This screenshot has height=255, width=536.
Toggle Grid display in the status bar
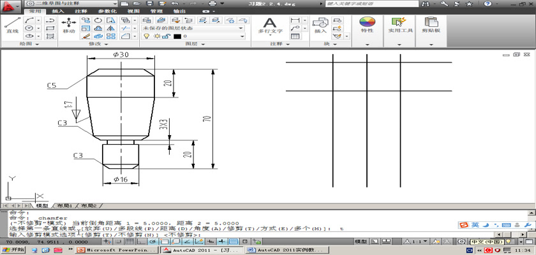click(x=130, y=242)
